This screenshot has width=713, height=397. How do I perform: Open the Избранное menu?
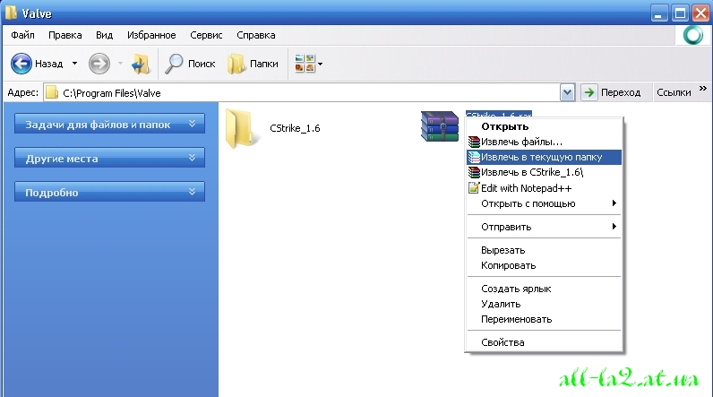coord(151,35)
